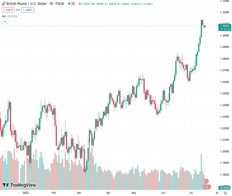Click the 1.32000 level on price scale
This screenshot has width=232, height=196.
pyautogui.click(x=224, y=12)
